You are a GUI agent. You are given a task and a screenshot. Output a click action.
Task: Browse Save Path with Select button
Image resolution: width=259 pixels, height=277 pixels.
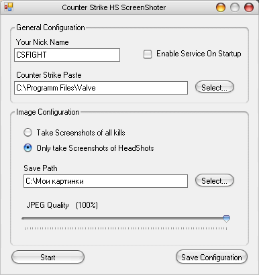tap(215, 180)
